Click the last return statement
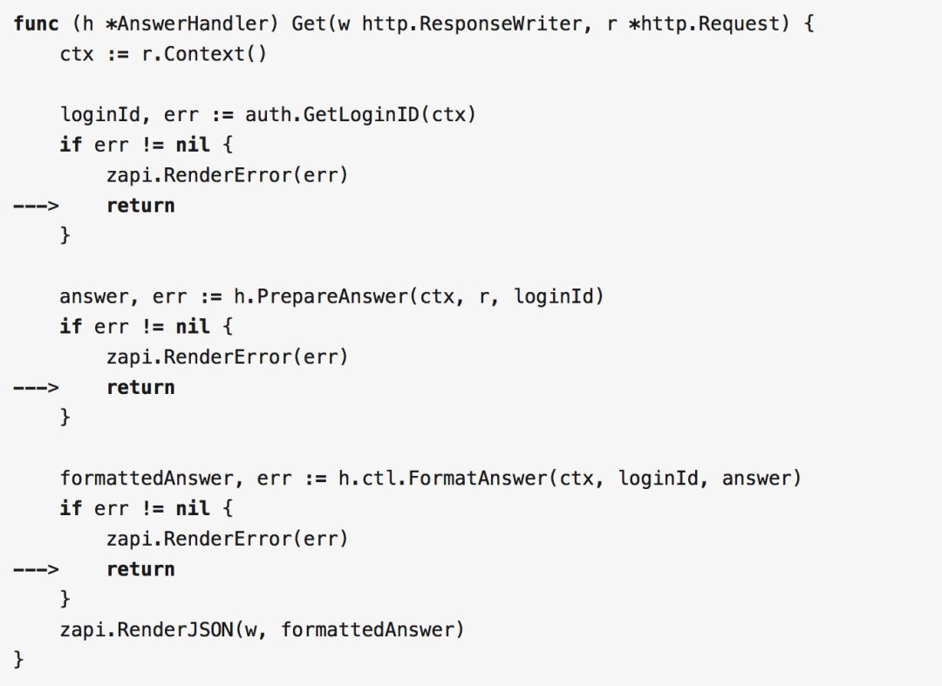Viewport: 942px width, 686px height. click(140, 569)
